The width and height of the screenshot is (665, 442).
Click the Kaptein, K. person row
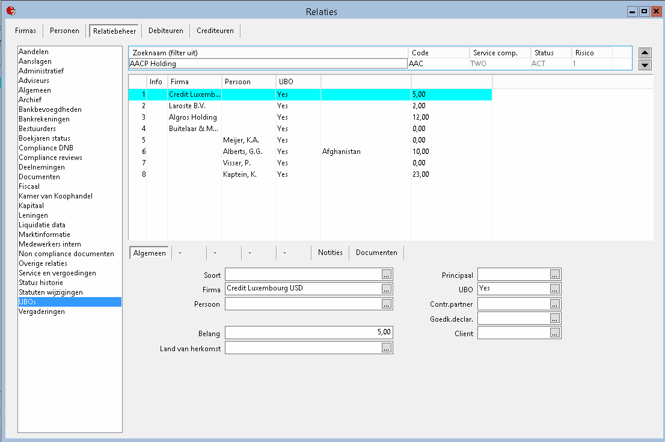[310, 174]
